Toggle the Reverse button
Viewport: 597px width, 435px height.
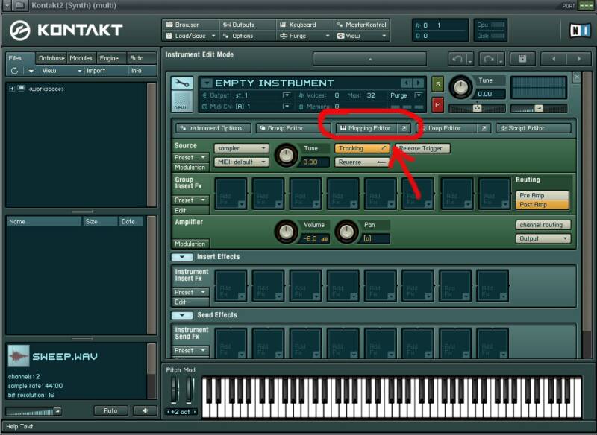tap(362, 162)
